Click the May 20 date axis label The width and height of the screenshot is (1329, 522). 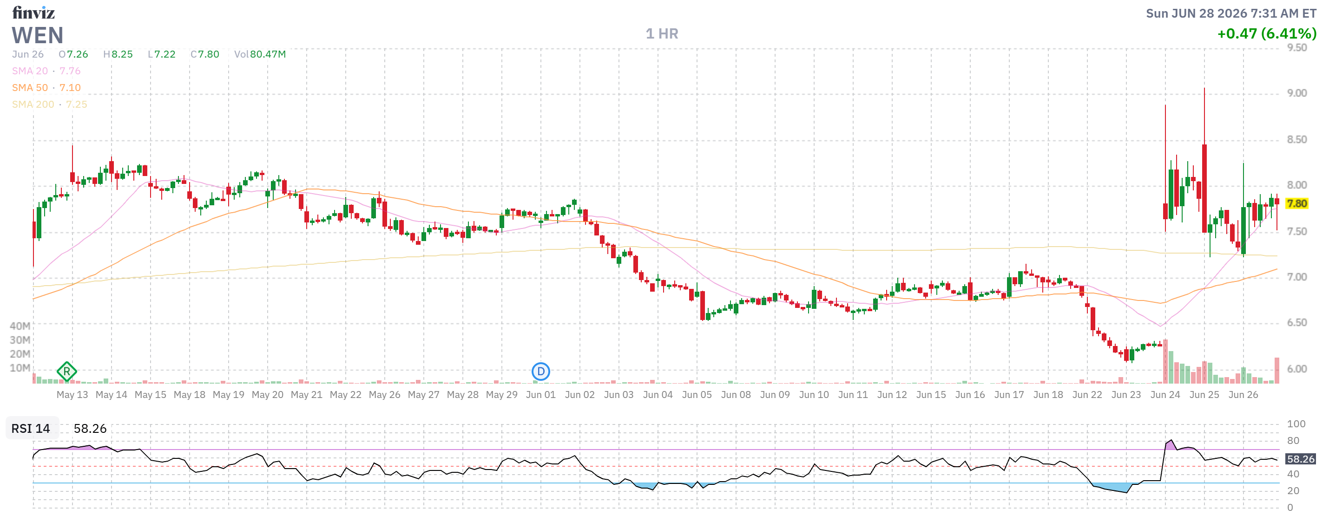coord(268,395)
